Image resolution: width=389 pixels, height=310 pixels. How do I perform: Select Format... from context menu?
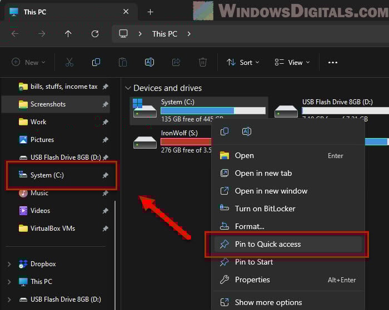288,226
